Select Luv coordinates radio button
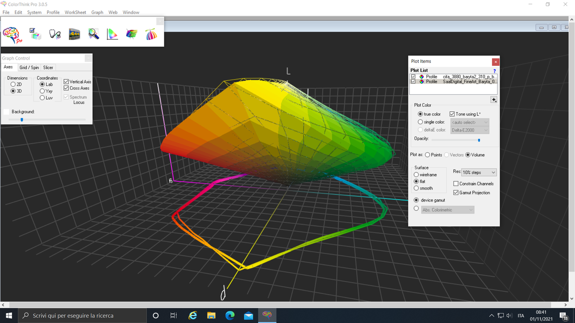This screenshot has width=575, height=323. 42,98
